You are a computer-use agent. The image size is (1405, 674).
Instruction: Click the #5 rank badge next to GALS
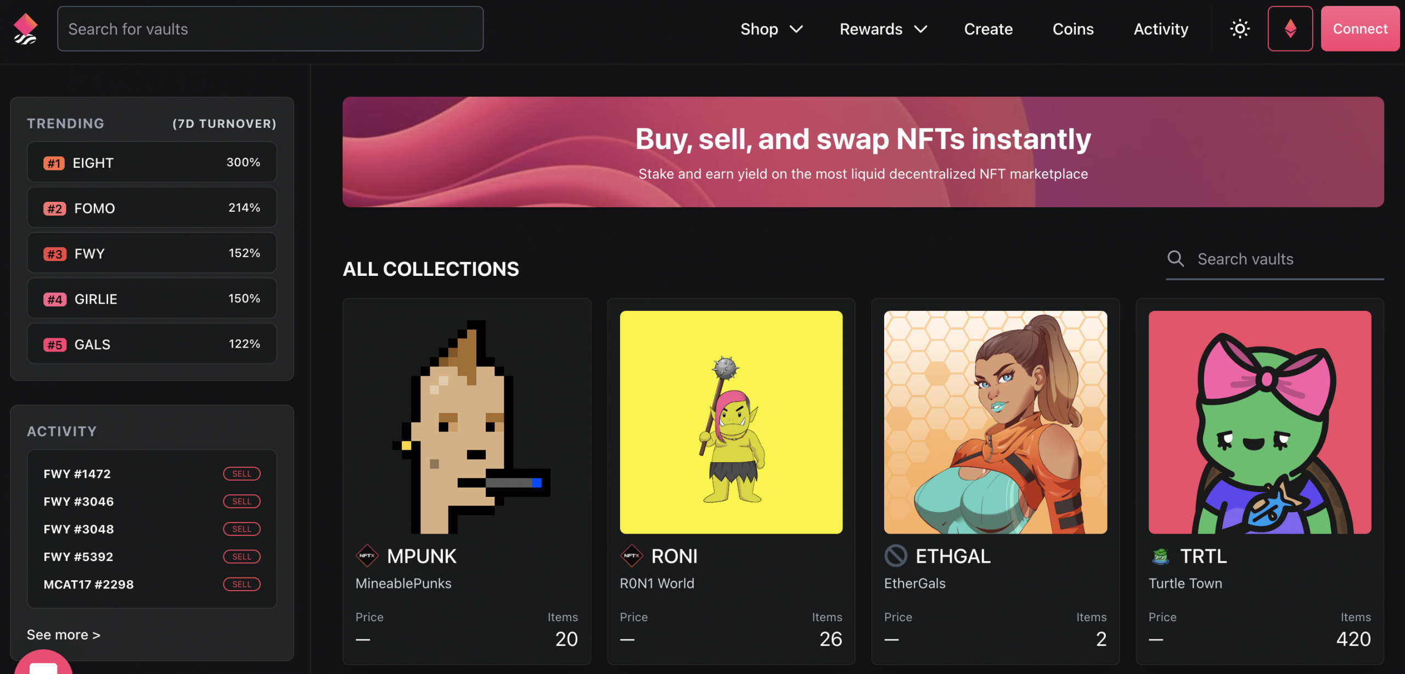(54, 345)
